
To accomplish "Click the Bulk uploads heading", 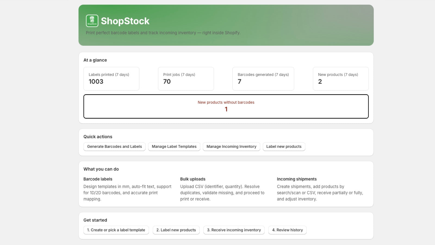I will pyautogui.click(x=193, y=179).
